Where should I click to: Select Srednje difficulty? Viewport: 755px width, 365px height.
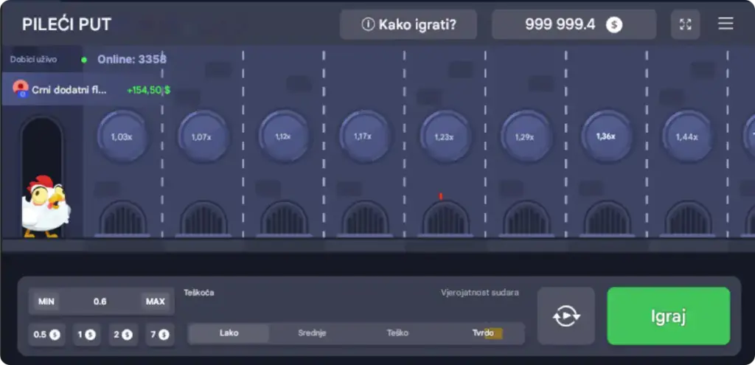[x=312, y=333]
